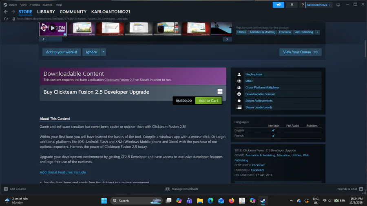This screenshot has width=367, height=206.
Task: Open Firefox from taskbar
Action: (x=232, y=201)
